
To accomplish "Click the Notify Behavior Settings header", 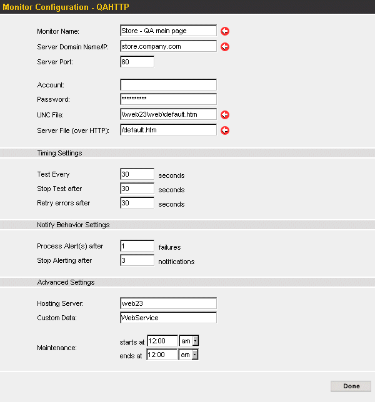I will 73,225.
